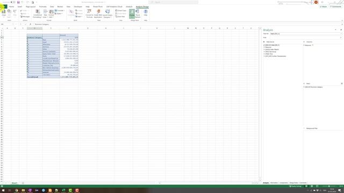Open Analysis panel options dropdown arrow
Screen dimensions: 344x193
click(335, 30)
